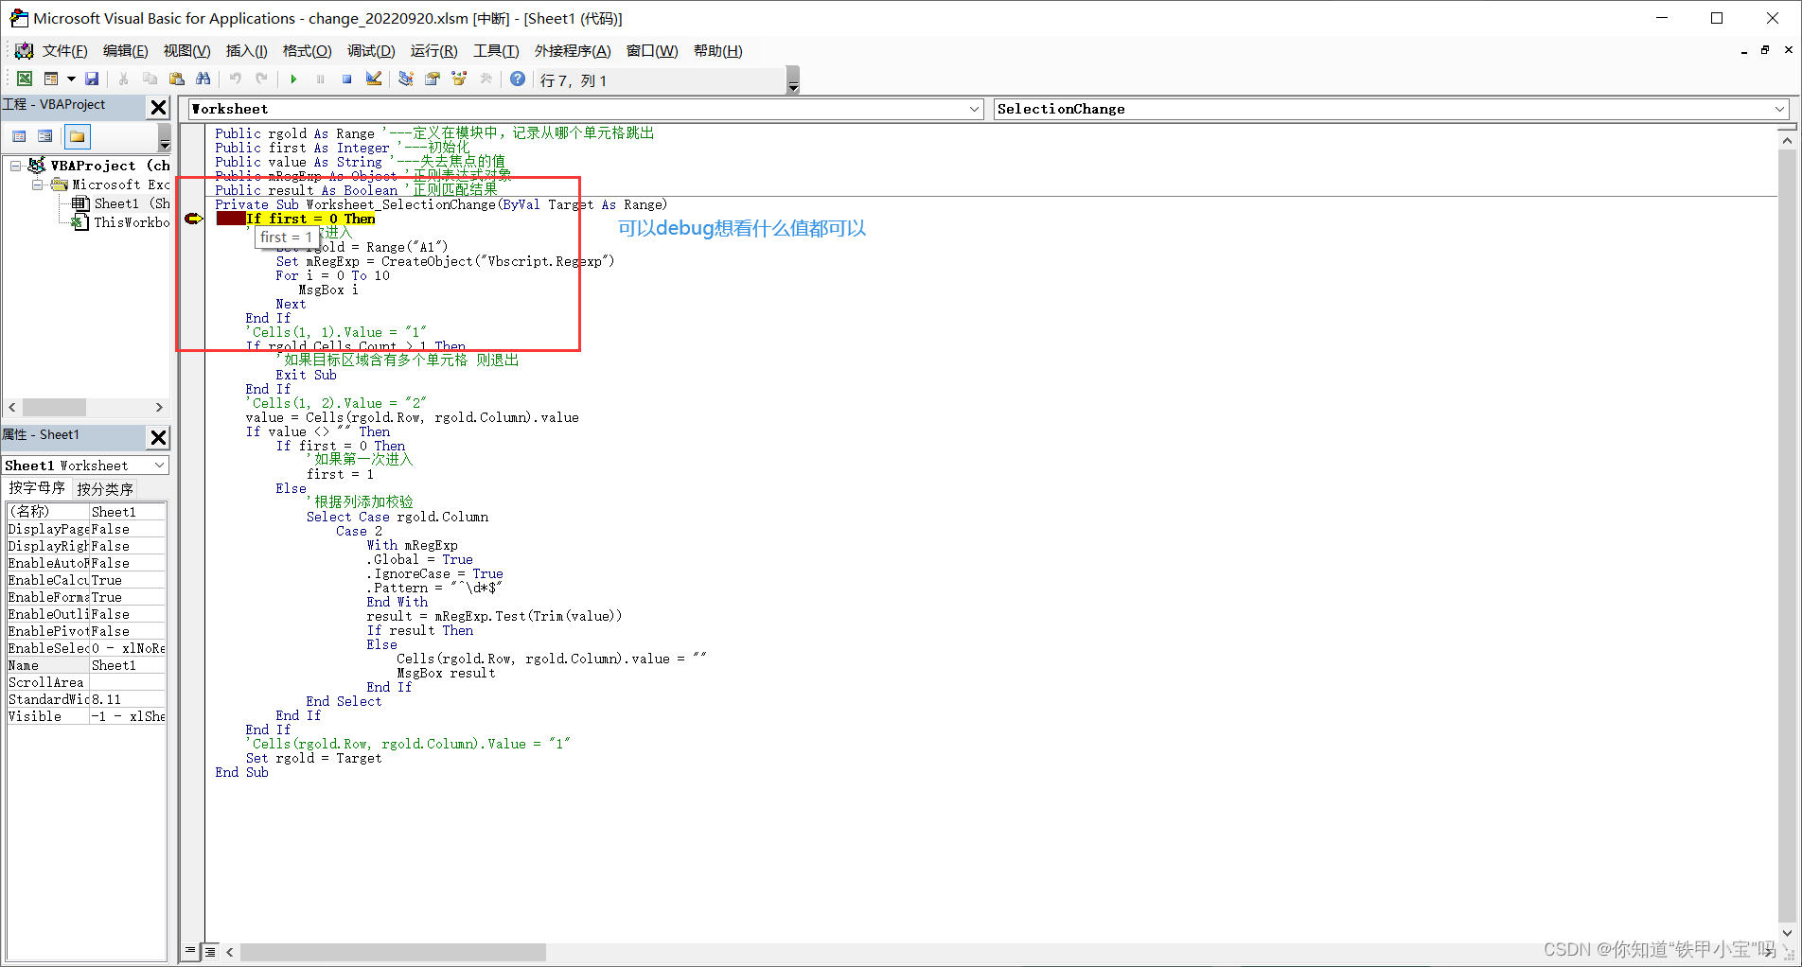The width and height of the screenshot is (1802, 967).
Task: Open the 运行(R) menu
Action: (433, 51)
